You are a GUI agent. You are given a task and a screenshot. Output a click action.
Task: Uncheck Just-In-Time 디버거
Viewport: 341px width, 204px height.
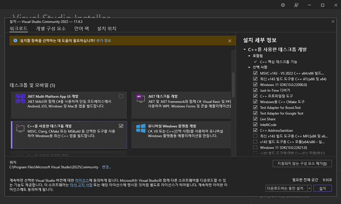(x=255, y=90)
